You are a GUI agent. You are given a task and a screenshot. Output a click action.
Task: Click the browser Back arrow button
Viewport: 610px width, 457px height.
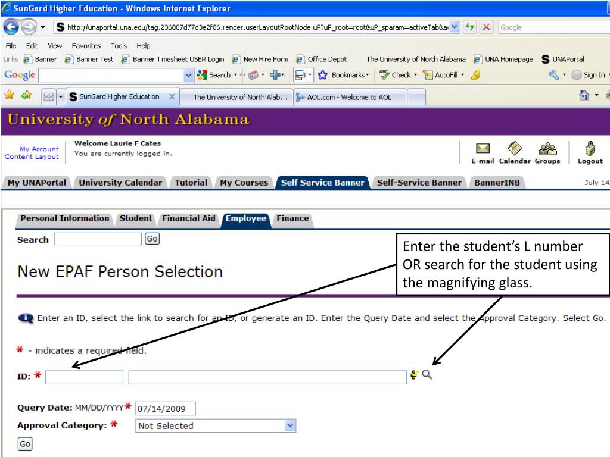11,27
